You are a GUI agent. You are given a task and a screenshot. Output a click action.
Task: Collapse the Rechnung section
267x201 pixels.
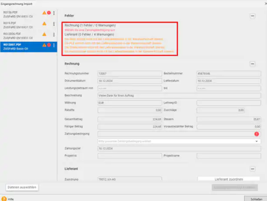point(253,64)
